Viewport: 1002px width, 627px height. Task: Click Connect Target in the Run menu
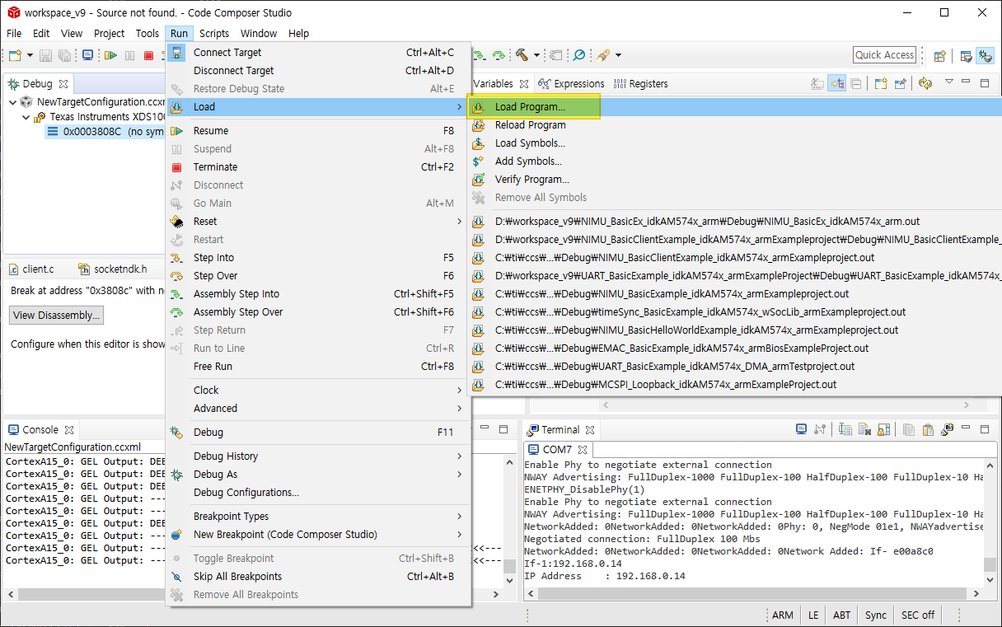[x=318, y=52]
